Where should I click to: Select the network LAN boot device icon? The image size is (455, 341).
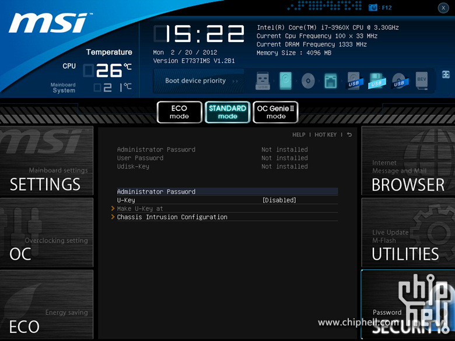click(331, 81)
